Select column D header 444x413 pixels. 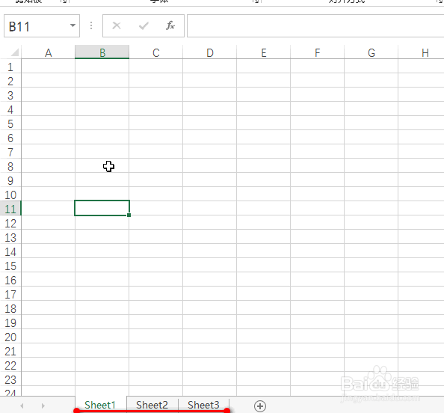210,52
